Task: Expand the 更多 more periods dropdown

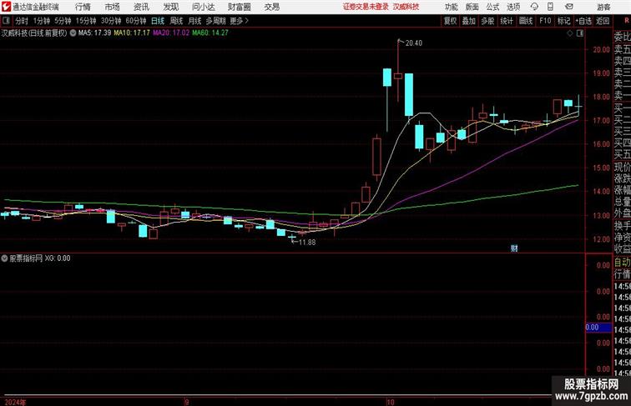Action: tap(239, 21)
